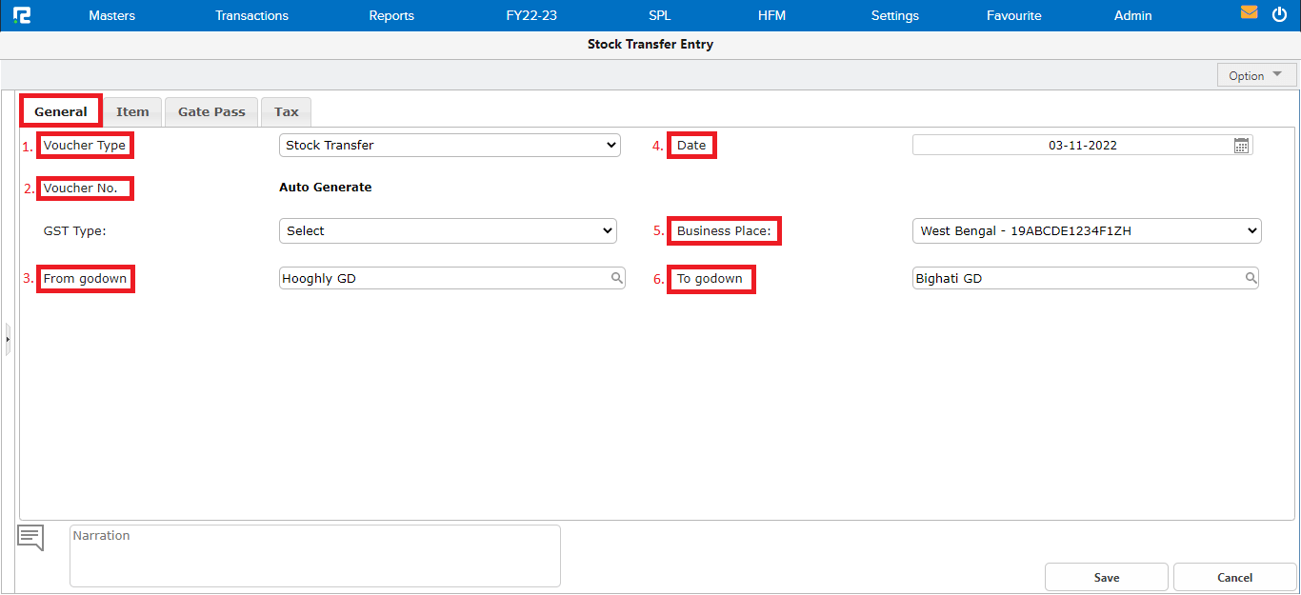Click into the Narration text box
The width and height of the screenshot is (1301, 595).
coord(314,556)
